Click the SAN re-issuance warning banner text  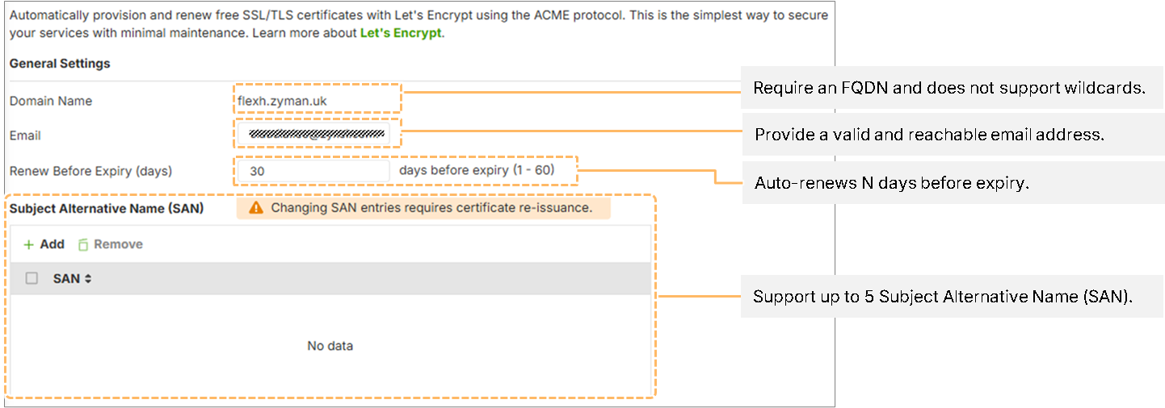[x=431, y=208]
